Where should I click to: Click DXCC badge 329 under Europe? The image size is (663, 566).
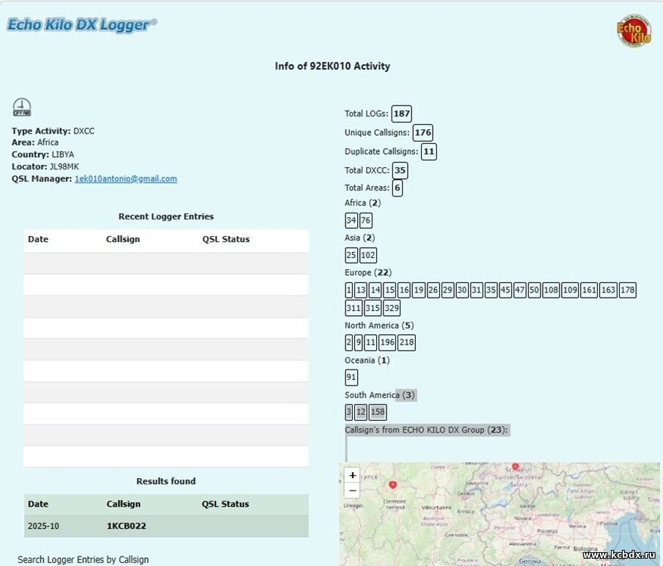pyautogui.click(x=392, y=308)
